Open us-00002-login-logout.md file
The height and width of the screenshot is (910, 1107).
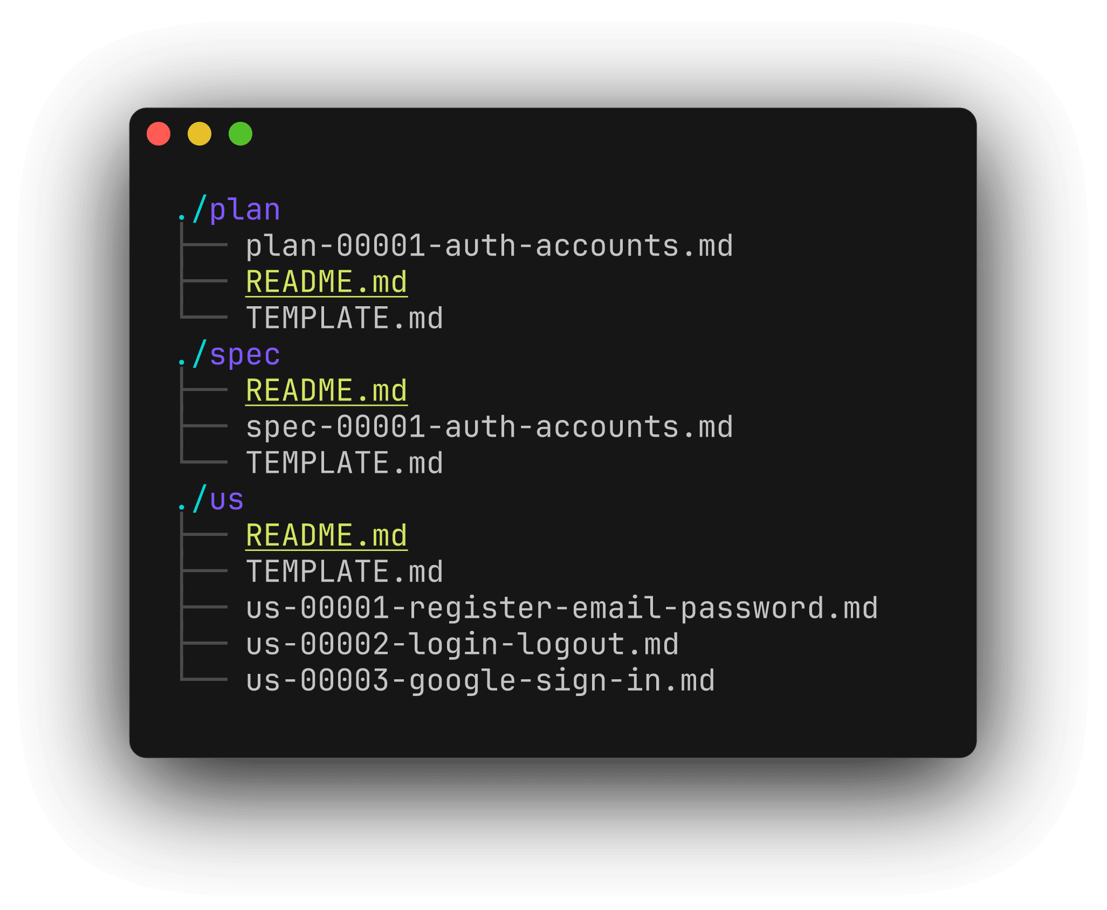coord(463,644)
